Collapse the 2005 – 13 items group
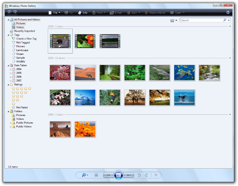The image size is (238, 186). click(229, 58)
